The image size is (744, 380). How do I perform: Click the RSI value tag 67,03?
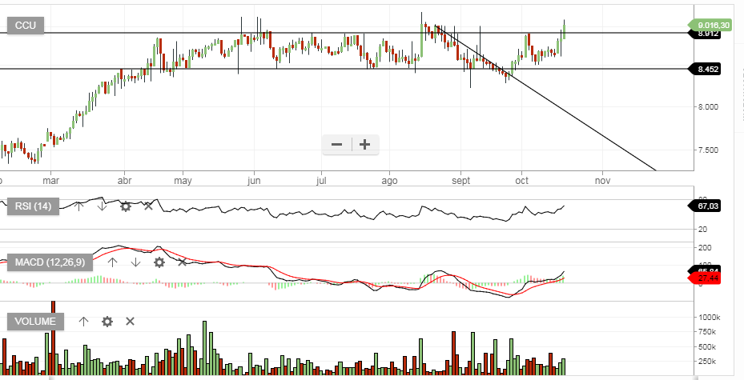coord(704,206)
